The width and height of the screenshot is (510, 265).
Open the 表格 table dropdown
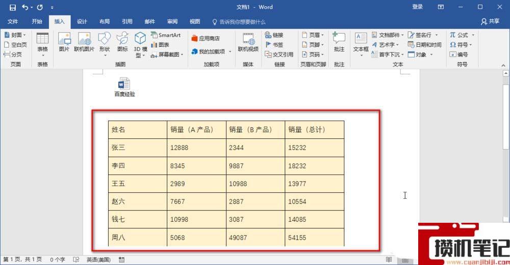[x=43, y=45]
